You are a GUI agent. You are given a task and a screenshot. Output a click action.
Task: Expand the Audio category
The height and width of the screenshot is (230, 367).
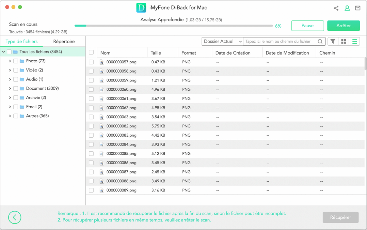pyautogui.click(x=10, y=79)
